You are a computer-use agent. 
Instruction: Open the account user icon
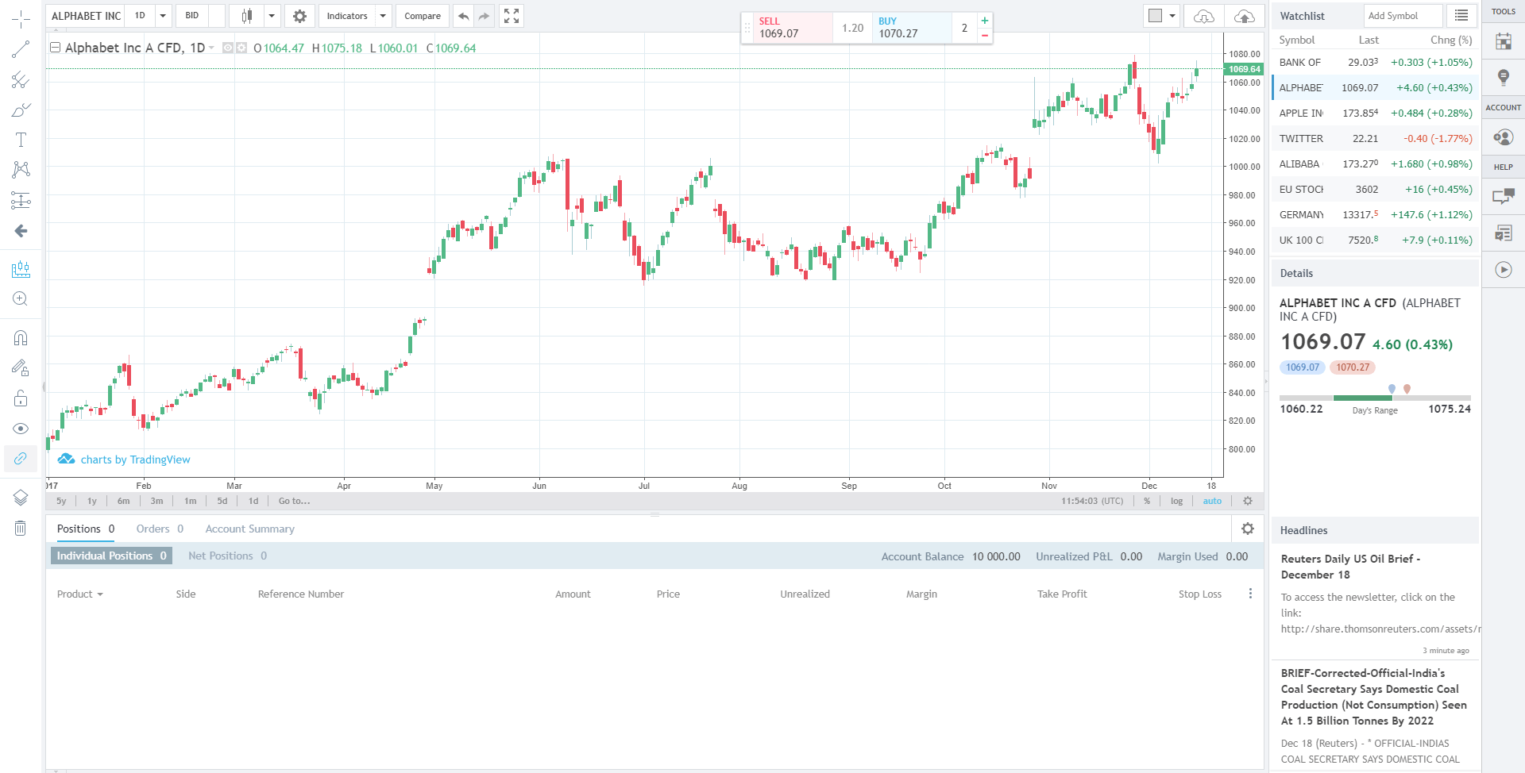pyautogui.click(x=1504, y=137)
